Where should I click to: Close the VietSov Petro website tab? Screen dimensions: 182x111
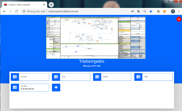coord(44,5)
